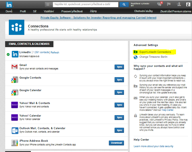Open the notifications flag icon

pyautogui.click(x=169, y=4)
